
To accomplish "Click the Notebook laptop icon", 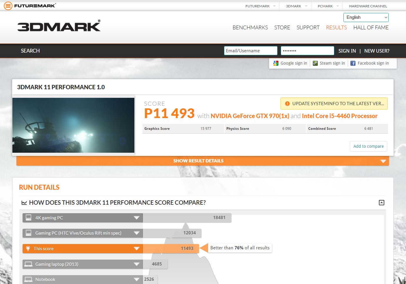I will pyautogui.click(x=29, y=279).
